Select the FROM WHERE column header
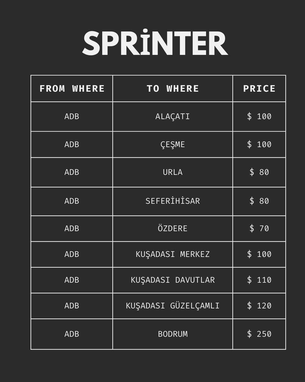Viewport: 305px width, 382px height. 72,89
